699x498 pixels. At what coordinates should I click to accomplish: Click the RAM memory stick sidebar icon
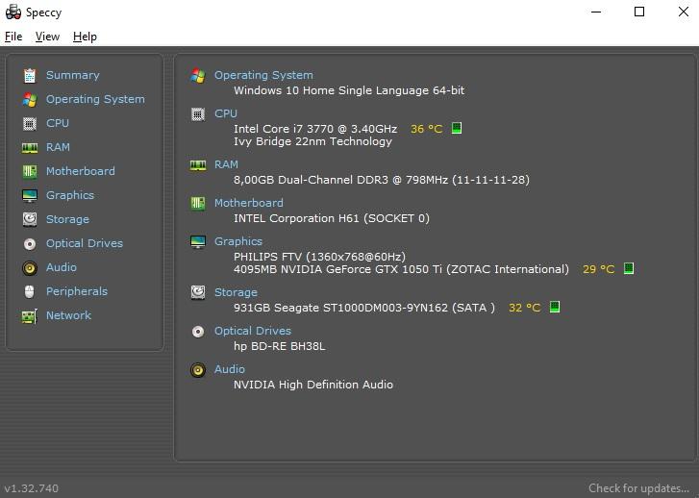(x=30, y=147)
